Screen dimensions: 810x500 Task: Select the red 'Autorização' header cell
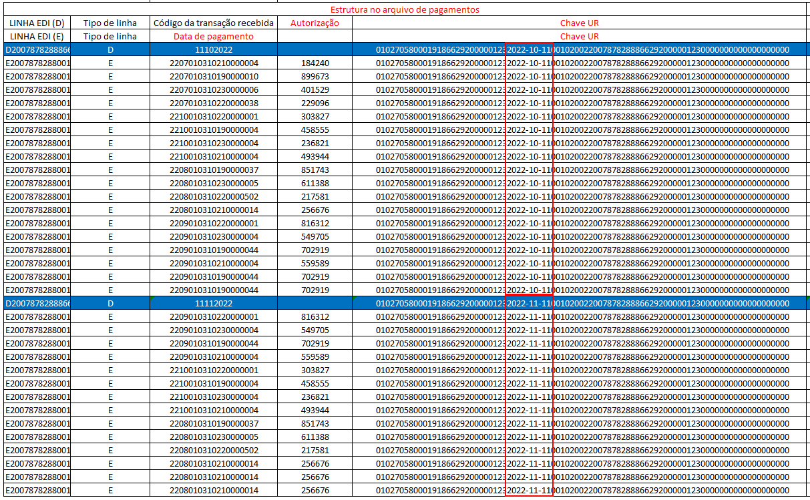[x=315, y=23]
